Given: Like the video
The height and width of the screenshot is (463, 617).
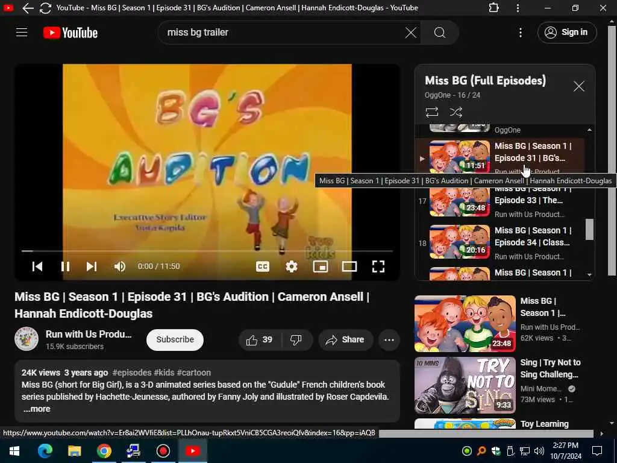Looking at the screenshot, I should point(260,340).
